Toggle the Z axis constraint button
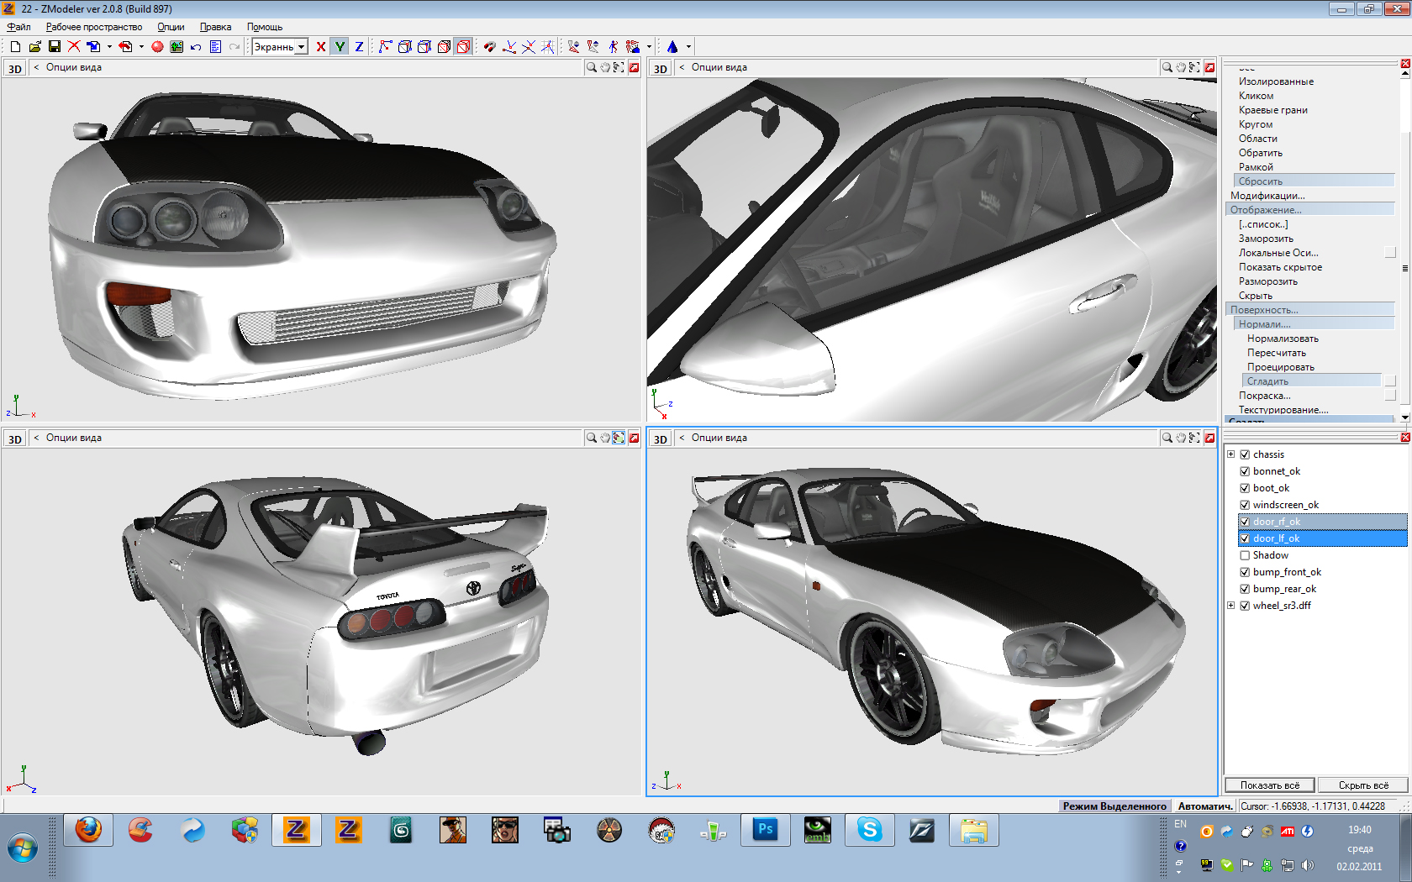The height and width of the screenshot is (882, 1412). [x=359, y=47]
